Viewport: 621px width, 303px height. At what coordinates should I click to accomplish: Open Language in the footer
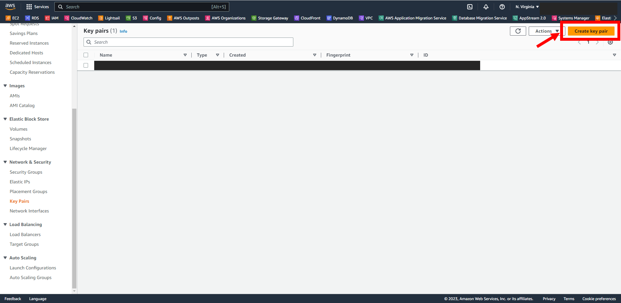pos(38,299)
